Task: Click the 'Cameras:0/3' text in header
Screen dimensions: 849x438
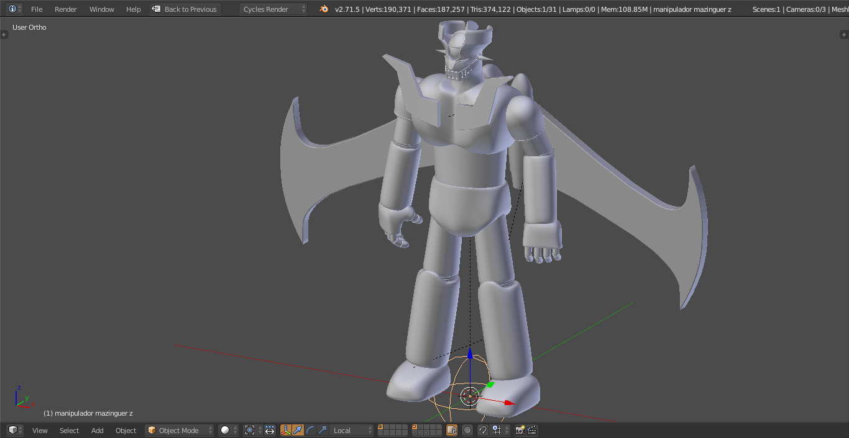Action: 806,9
